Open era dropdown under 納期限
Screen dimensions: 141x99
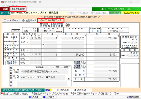(125, 55)
